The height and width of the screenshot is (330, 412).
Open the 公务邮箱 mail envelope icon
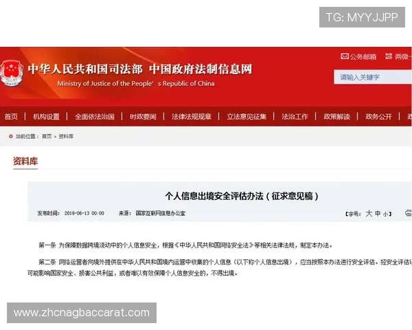click(x=345, y=56)
